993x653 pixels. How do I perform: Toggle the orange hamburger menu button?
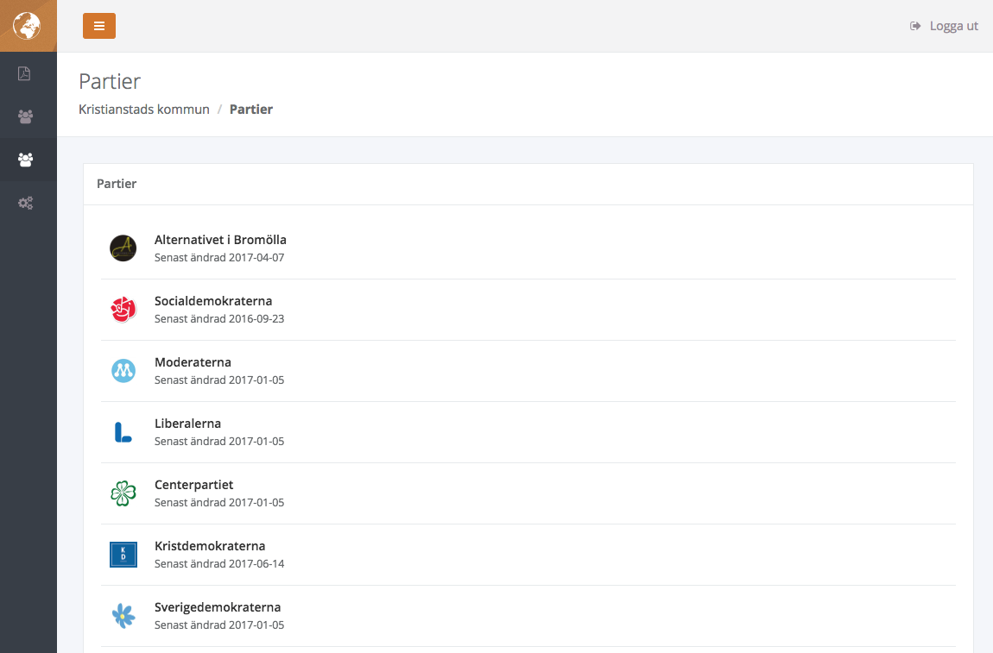click(x=99, y=26)
